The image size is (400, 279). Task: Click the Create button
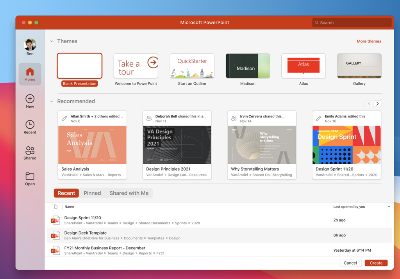(x=376, y=263)
